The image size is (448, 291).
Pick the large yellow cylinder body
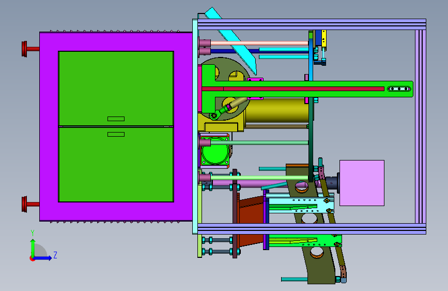click(x=276, y=110)
